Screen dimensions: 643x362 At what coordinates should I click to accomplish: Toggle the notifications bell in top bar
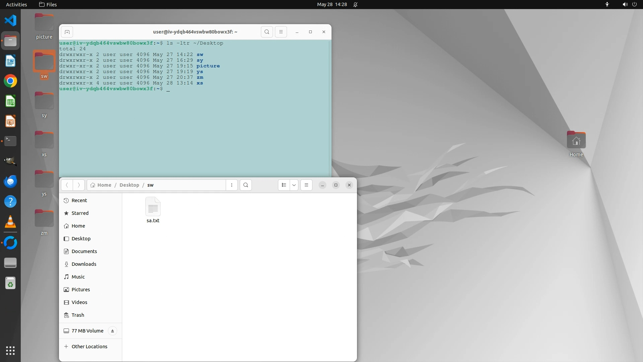click(356, 4)
